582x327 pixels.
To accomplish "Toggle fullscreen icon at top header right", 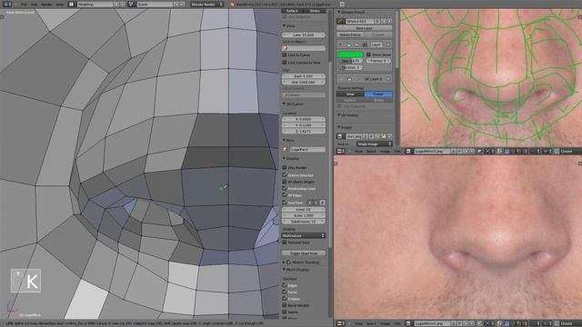I will coord(342,5).
